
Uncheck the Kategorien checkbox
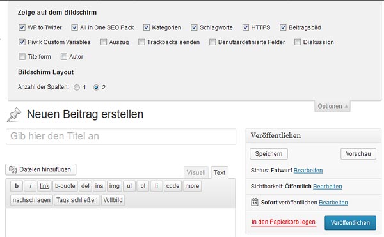tap(147, 27)
